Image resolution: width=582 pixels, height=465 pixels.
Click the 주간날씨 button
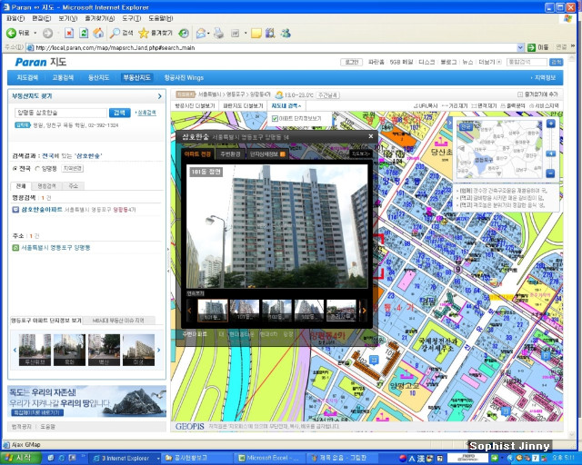[327, 95]
